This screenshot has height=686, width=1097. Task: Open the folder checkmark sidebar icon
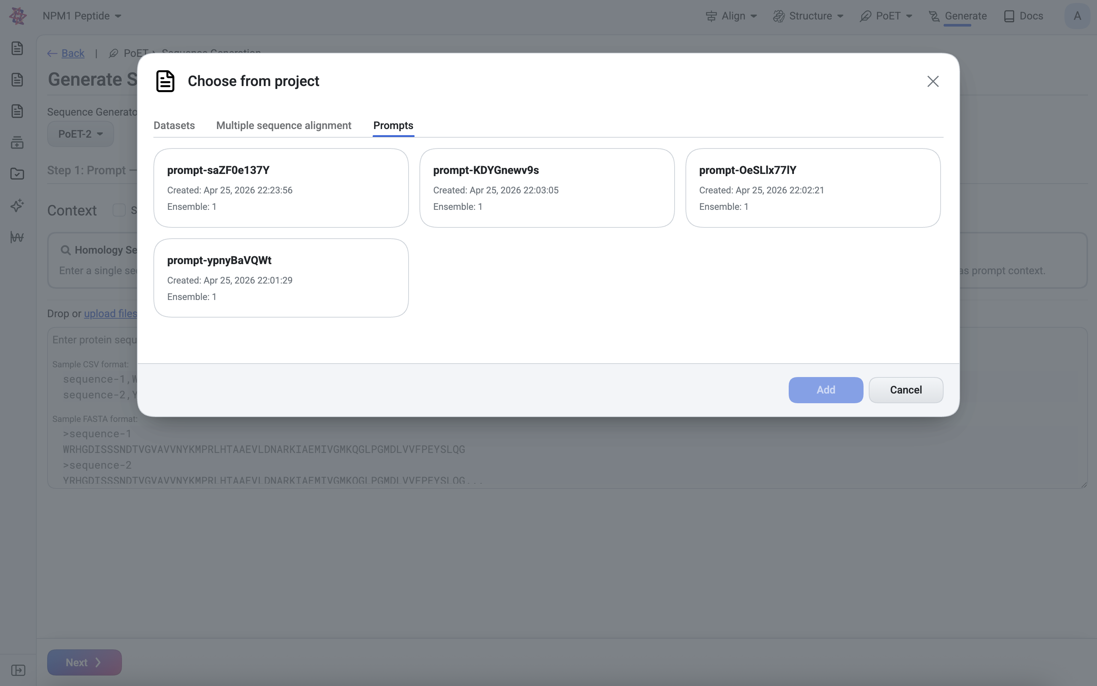[17, 174]
